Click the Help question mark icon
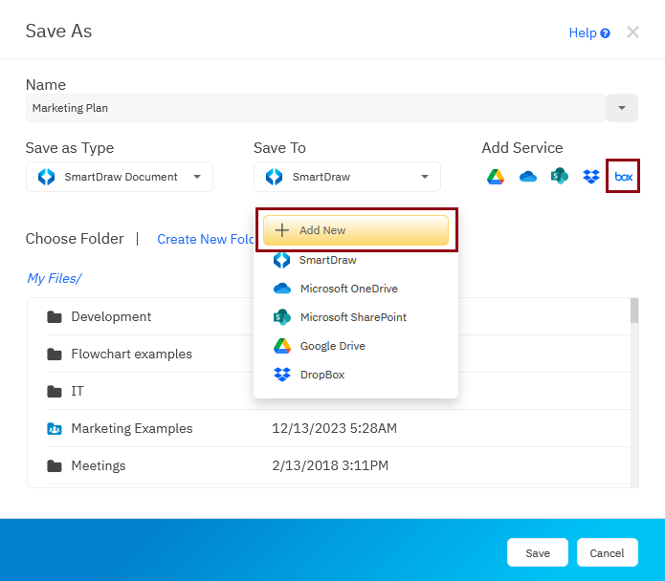The height and width of the screenshot is (581, 665). pos(606,33)
